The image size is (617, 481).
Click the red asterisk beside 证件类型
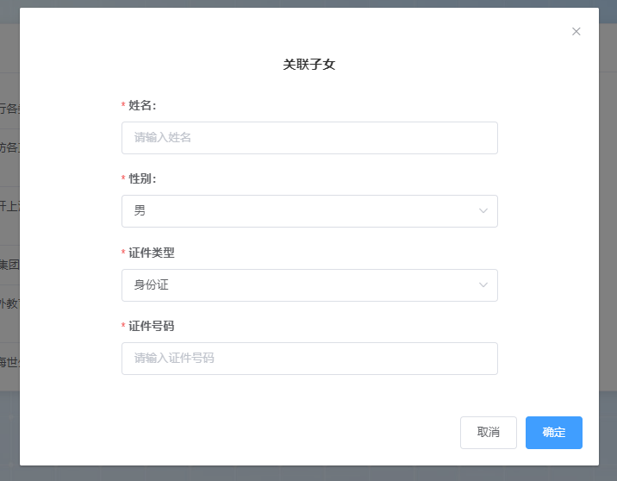(123, 252)
